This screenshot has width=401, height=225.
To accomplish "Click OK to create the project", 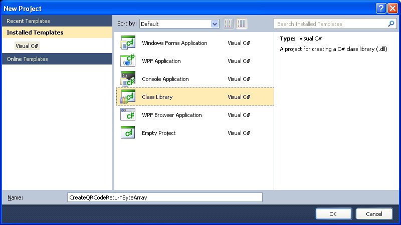I will tap(333, 214).
